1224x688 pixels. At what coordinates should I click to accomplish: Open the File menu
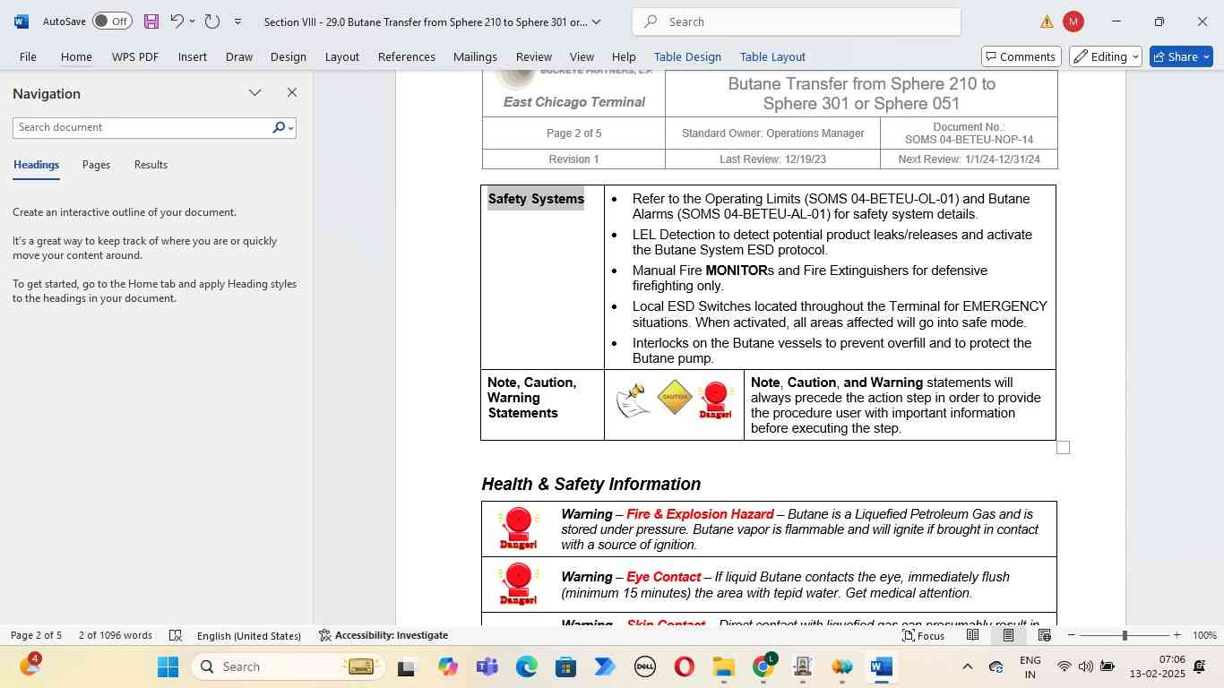(28, 56)
